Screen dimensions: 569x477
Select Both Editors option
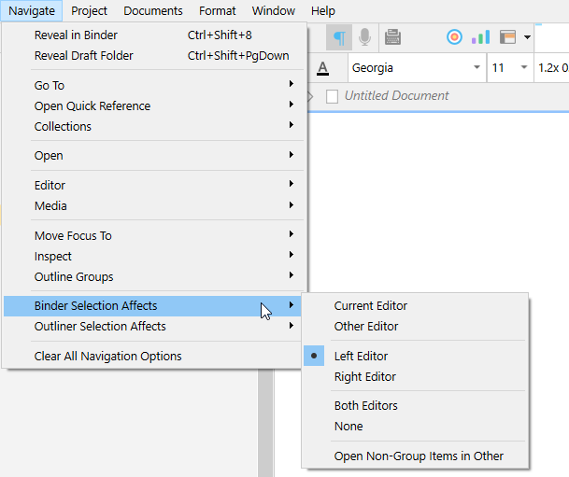tap(365, 405)
